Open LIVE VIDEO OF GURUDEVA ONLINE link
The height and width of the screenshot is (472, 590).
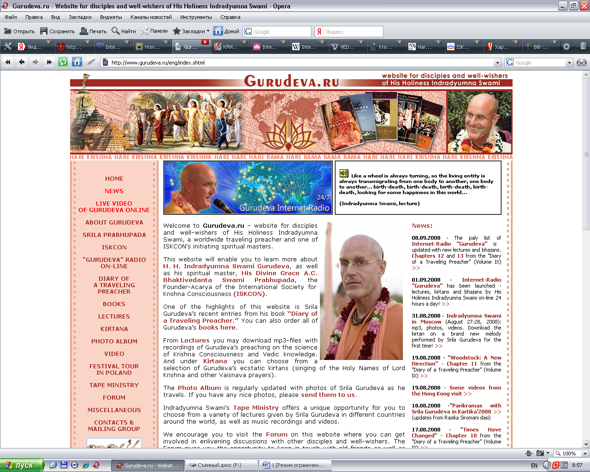point(114,207)
